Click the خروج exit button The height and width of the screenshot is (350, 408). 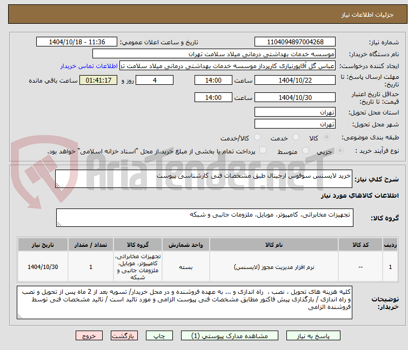pos(89,335)
